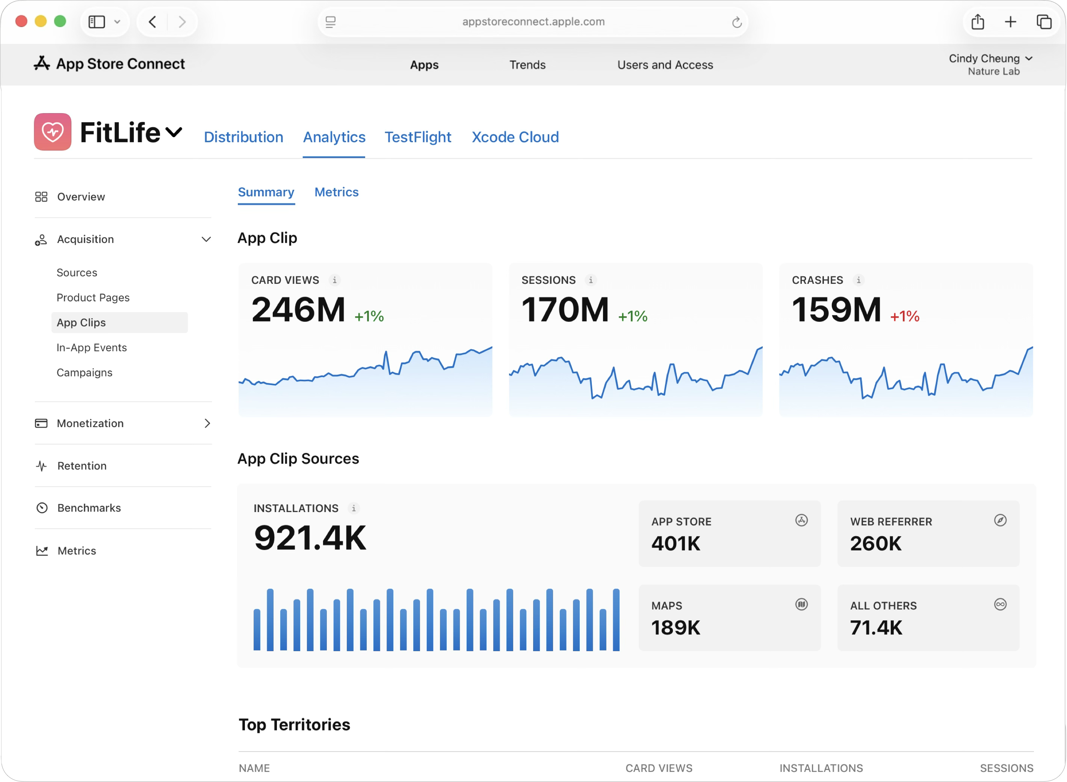Click the appstoreconnect.apple.com address field
This screenshot has width=1067, height=782.
[533, 22]
